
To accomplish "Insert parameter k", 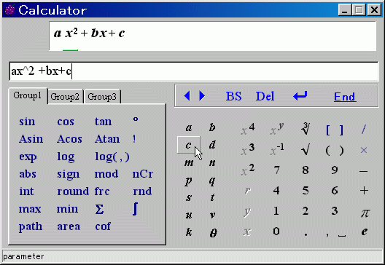I will coord(189,232).
